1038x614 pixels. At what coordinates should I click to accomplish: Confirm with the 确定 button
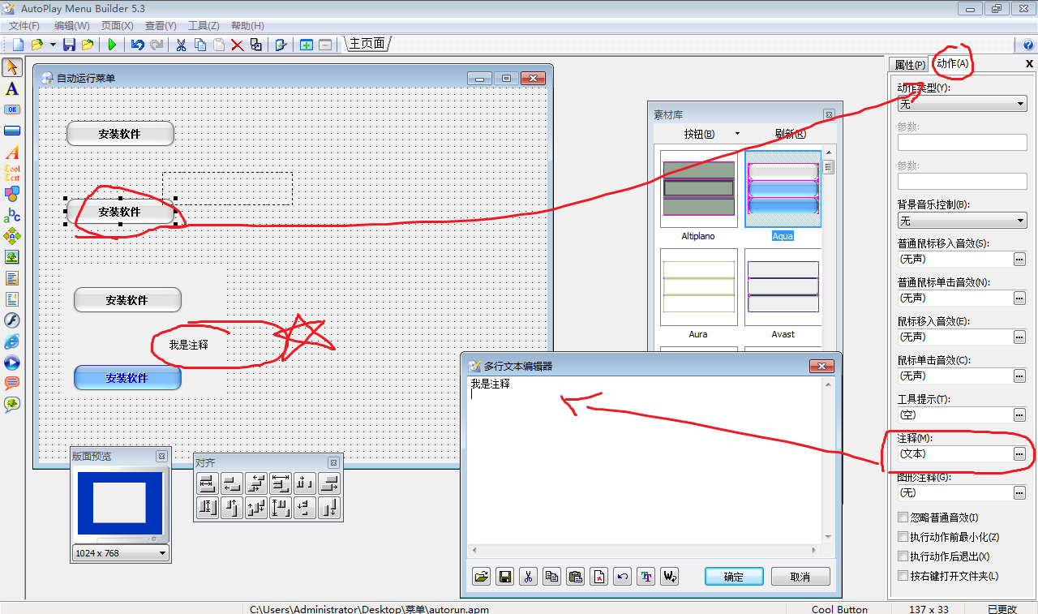734,577
